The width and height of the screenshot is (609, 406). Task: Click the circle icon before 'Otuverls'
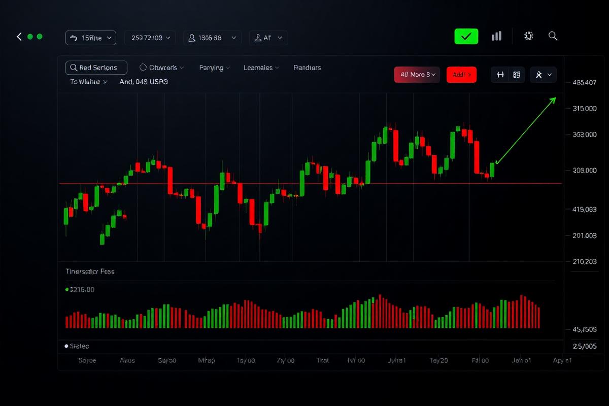(143, 67)
